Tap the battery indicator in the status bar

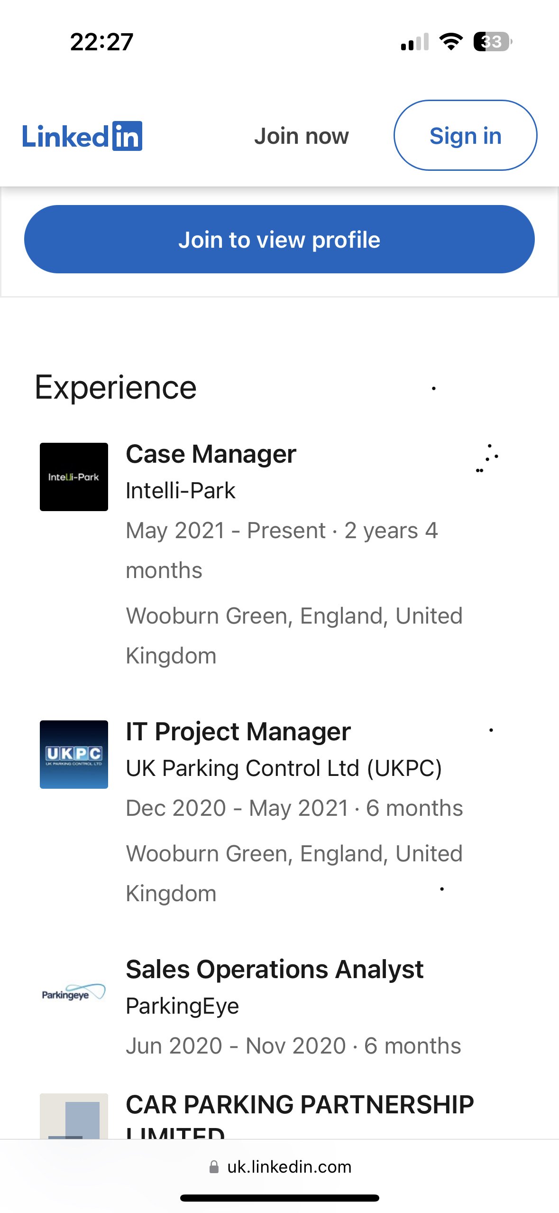point(493,42)
